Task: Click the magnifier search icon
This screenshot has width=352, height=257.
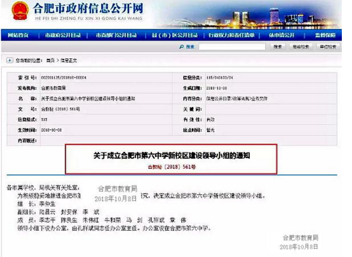Action: pos(181,46)
